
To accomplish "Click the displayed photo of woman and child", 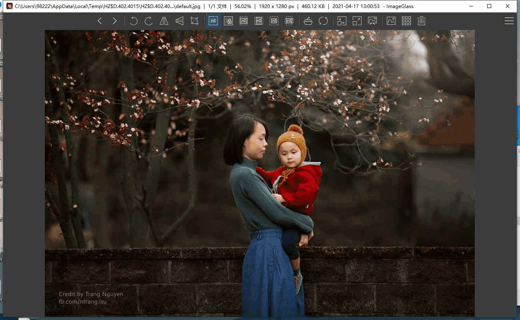I will click(260, 173).
